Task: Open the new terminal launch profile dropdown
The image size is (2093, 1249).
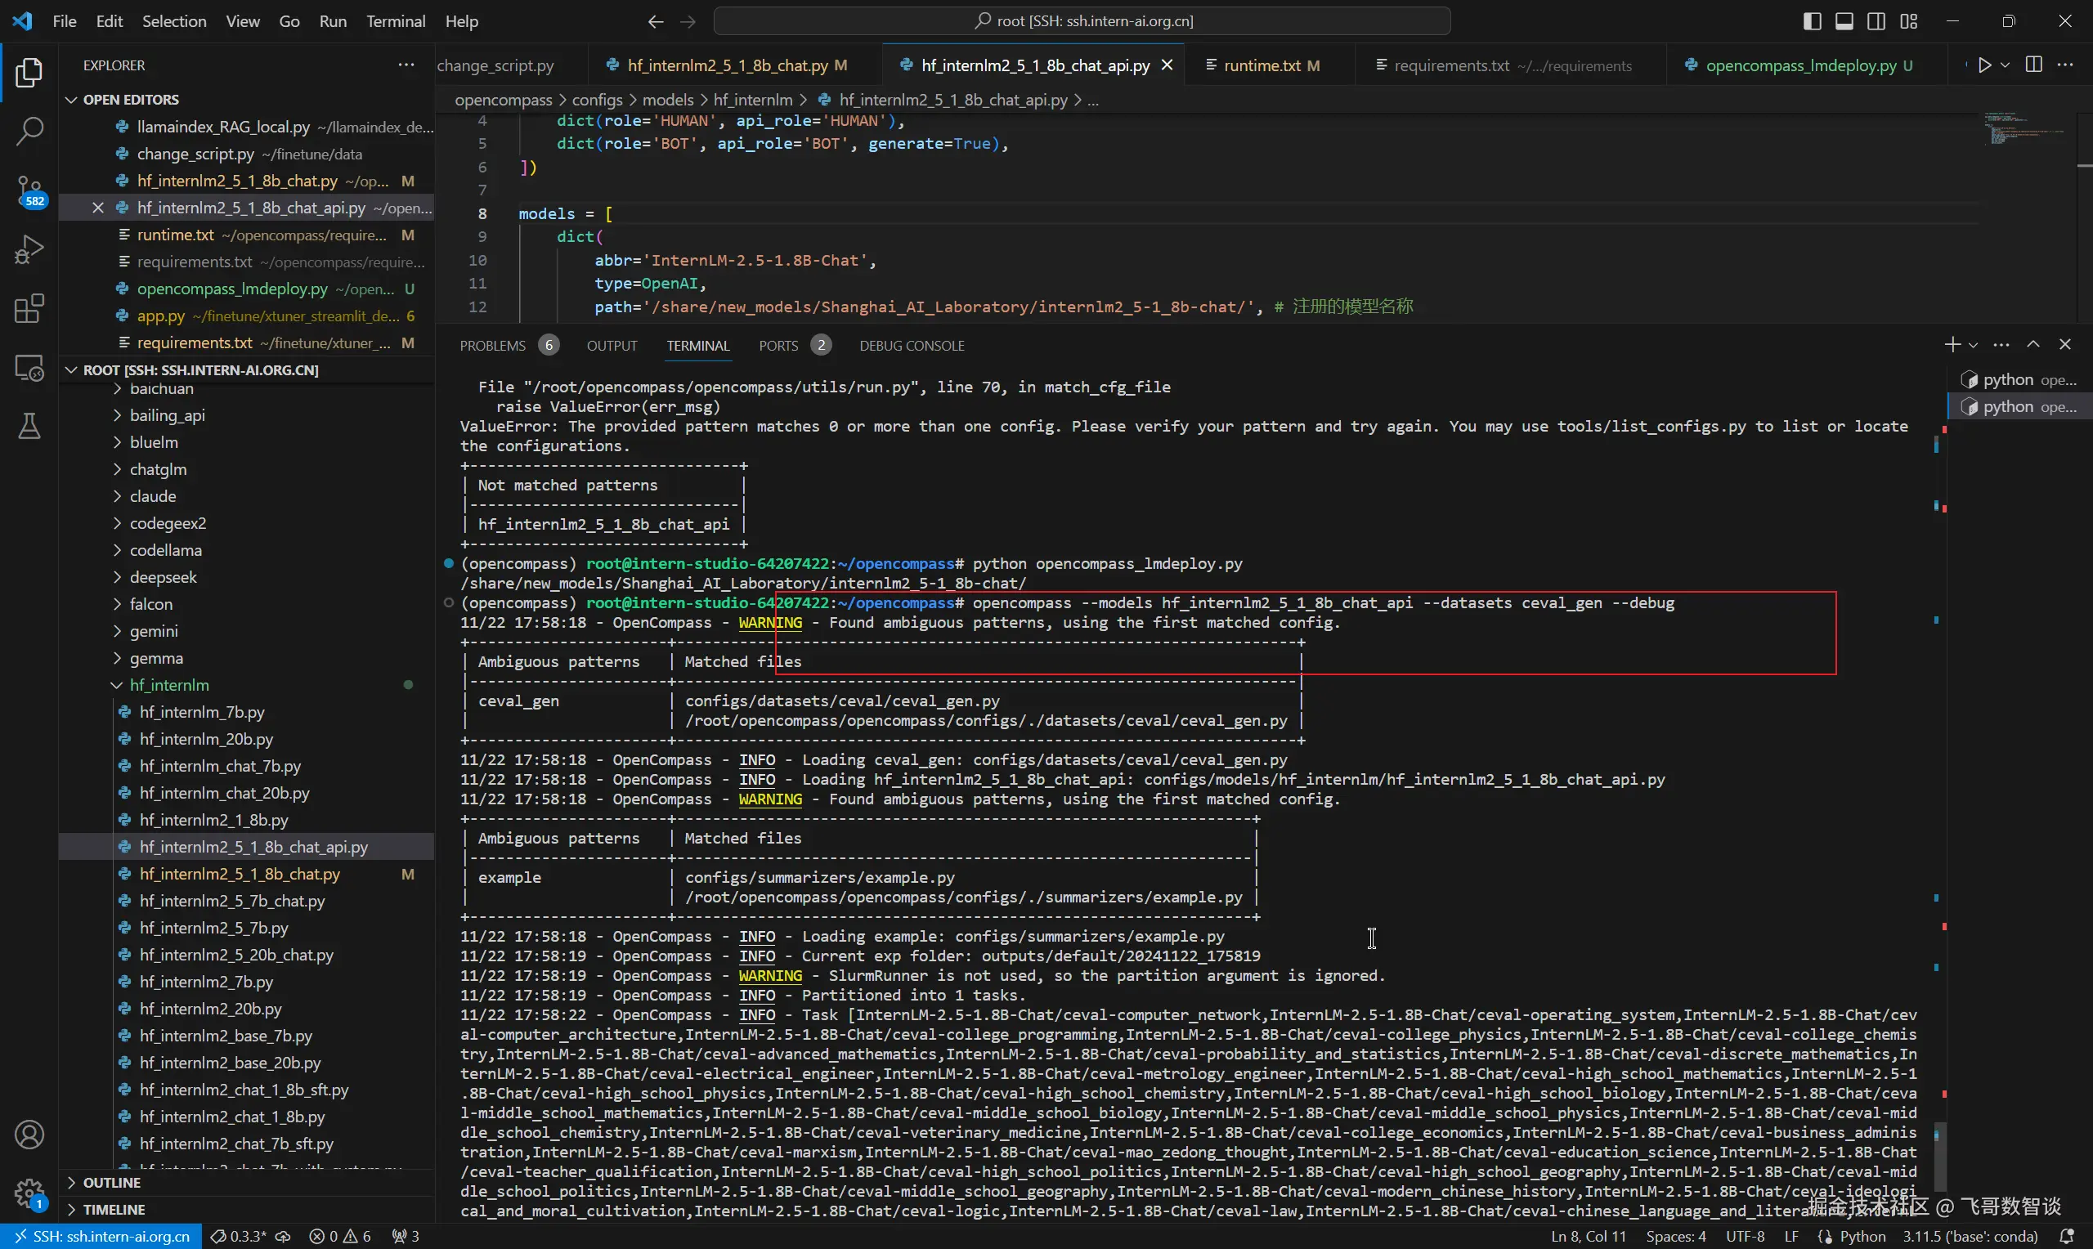Action: pos(1974,345)
